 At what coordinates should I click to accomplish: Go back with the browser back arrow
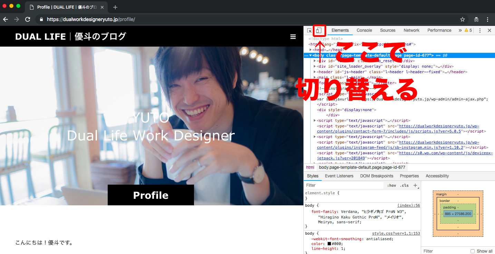tap(6, 19)
